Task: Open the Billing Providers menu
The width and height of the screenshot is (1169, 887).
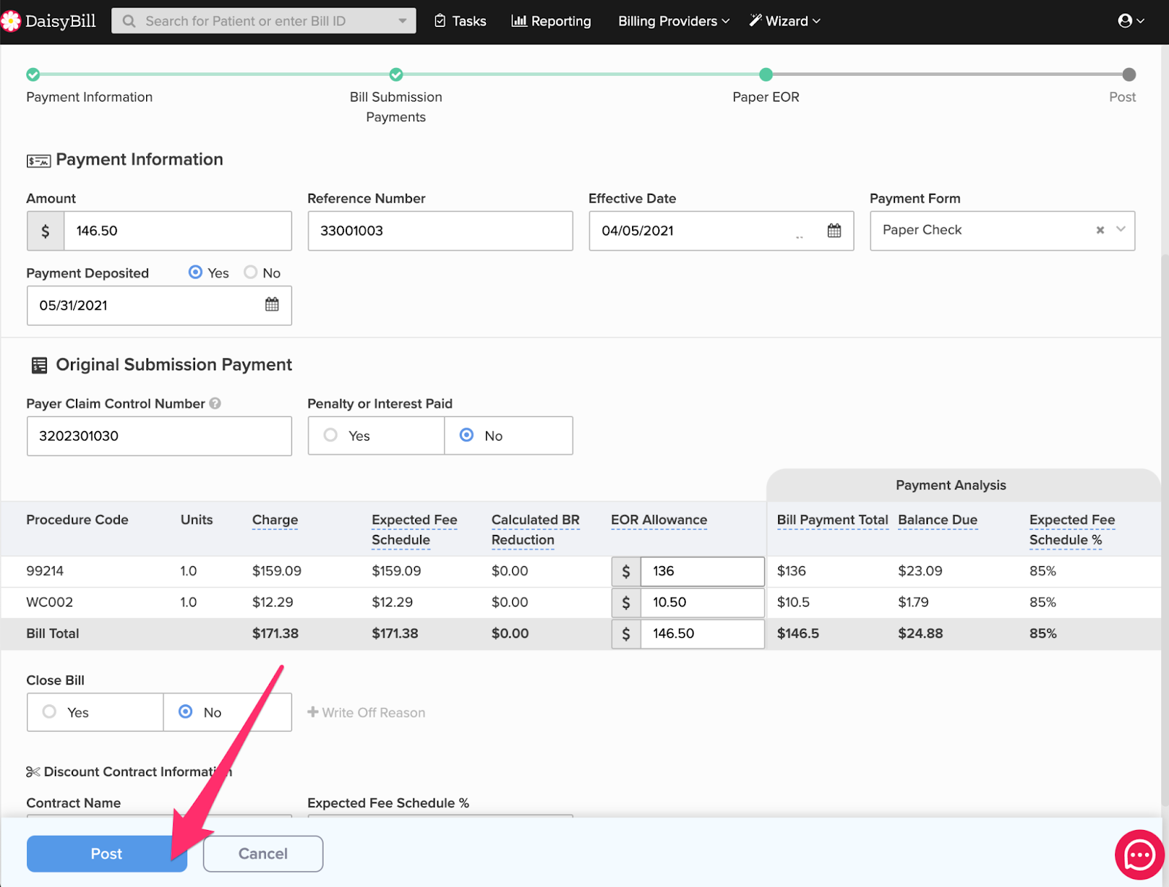Action: 673,21
